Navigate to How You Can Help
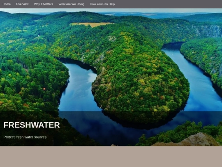This screenshot has width=222, height=167. [102, 4]
